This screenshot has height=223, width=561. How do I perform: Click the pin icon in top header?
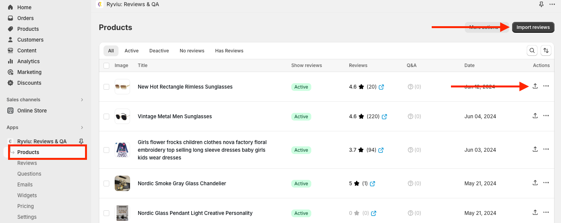541,4
